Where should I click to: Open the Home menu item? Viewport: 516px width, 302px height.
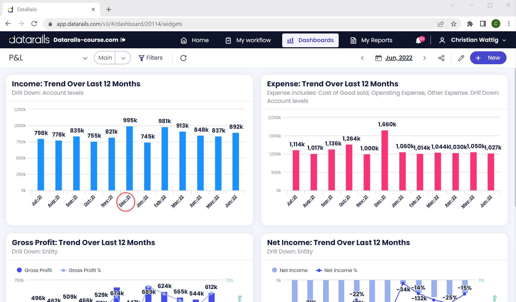[195, 40]
